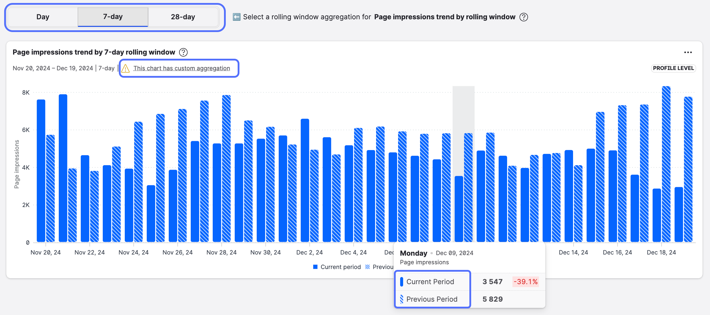Click the solid bar for Nov 20, 24
Viewport: 710px width, 315px height.
coord(41,171)
